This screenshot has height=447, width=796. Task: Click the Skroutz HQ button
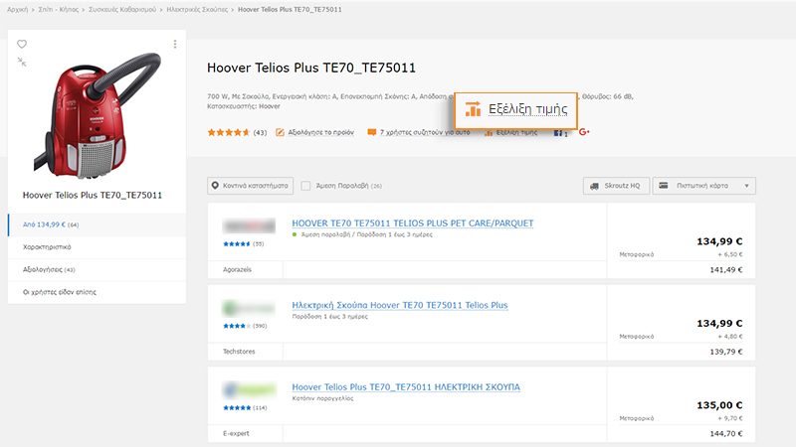point(616,186)
